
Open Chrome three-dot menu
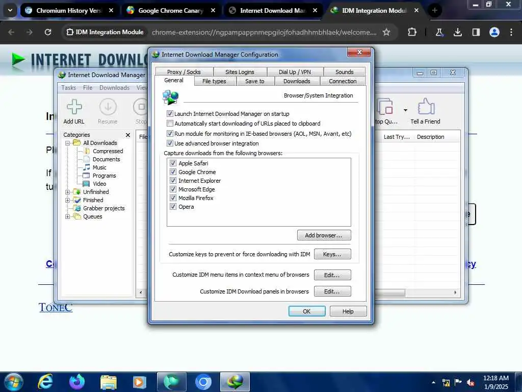click(x=511, y=32)
